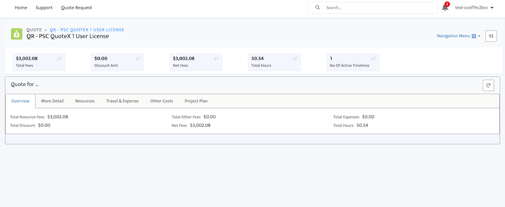Viewport: 505px width, 207px height.
Task: Click the Navigation Menu grid icon
Action: (x=474, y=36)
